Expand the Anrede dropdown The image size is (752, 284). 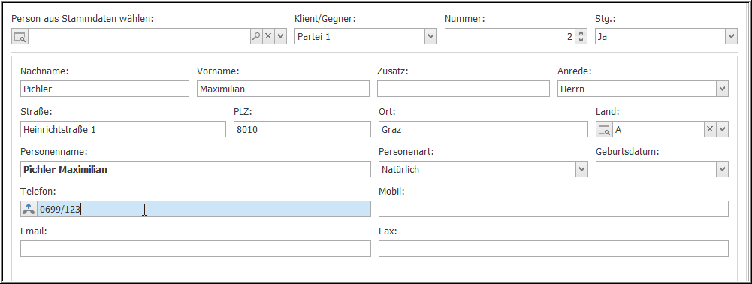[x=722, y=89]
